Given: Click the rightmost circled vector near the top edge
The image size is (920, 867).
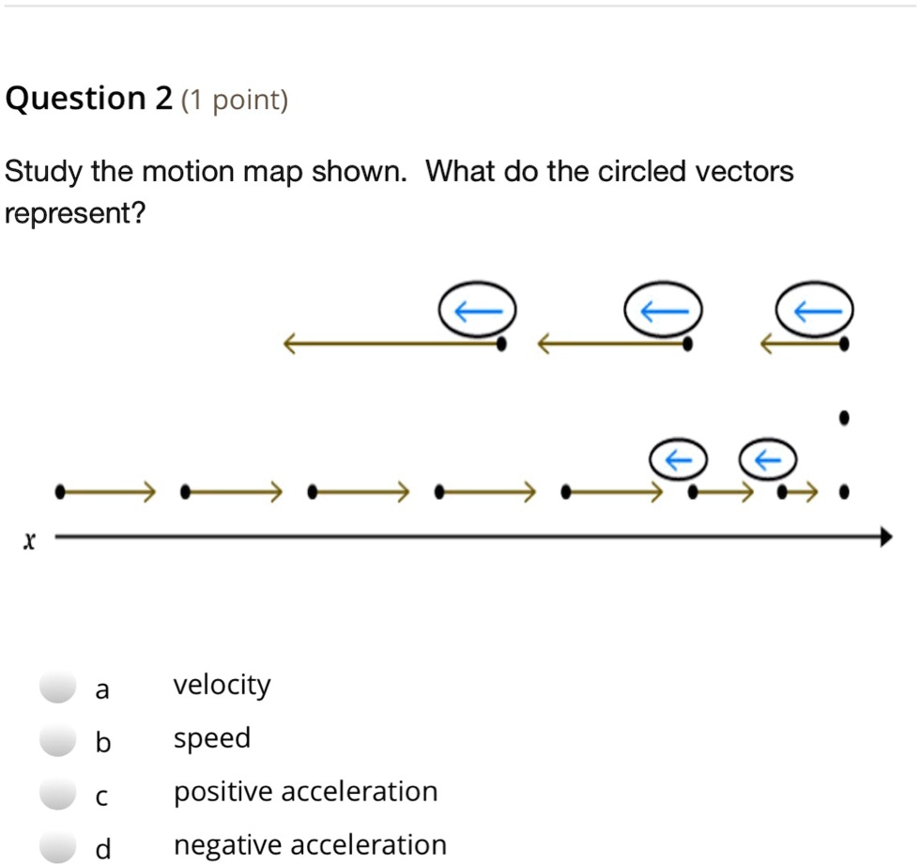Looking at the screenshot, I should 815,308.
